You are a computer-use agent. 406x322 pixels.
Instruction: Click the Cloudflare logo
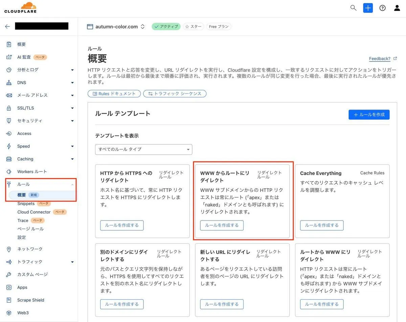point(20,7)
